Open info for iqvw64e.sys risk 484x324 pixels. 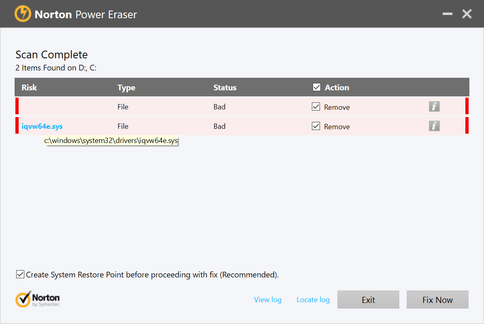point(434,126)
